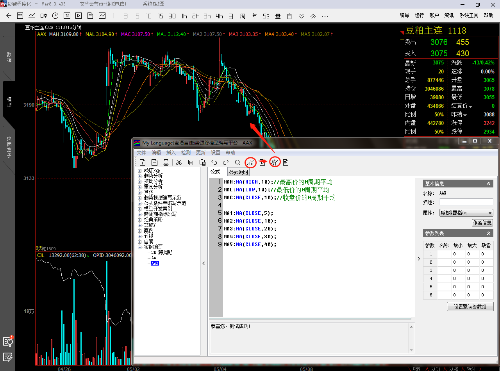Viewport: 500px width, 371px height.
Task: Click the lightbulb notification icon in left sidebar
Action: 8,341
